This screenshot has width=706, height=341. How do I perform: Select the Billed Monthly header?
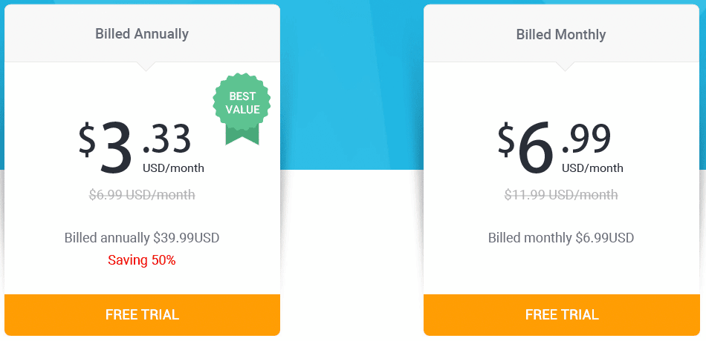(561, 34)
